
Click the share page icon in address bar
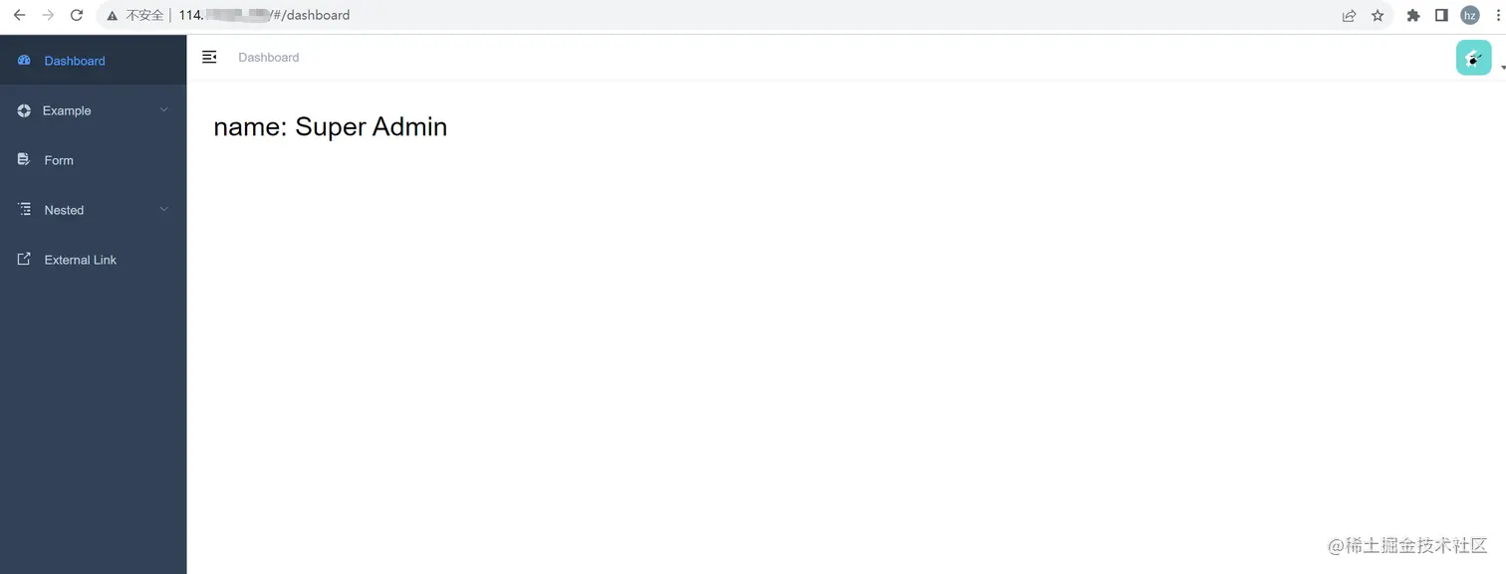point(1349,15)
